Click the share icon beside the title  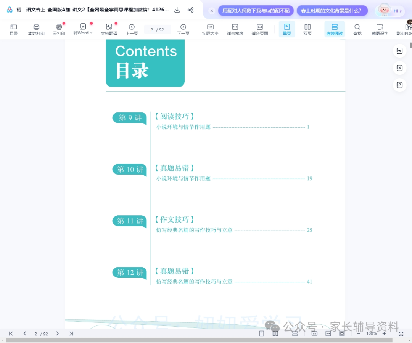click(x=190, y=10)
